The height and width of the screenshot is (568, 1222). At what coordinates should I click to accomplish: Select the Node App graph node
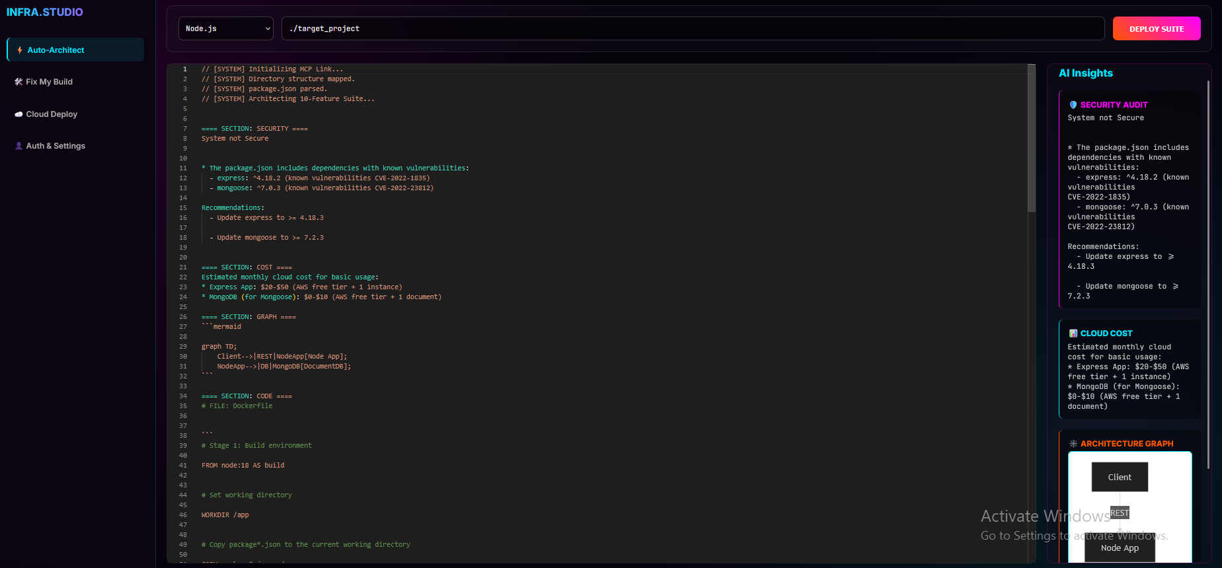coord(1120,548)
